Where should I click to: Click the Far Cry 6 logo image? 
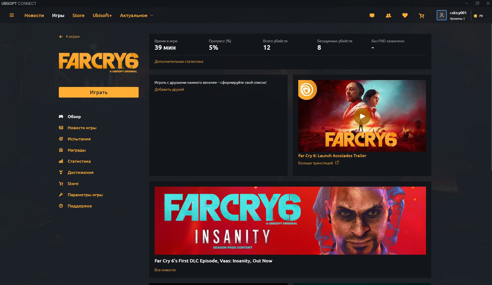98,62
